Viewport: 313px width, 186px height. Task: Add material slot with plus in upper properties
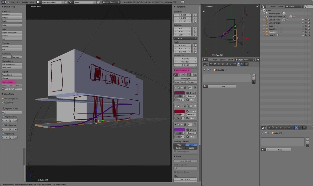pyautogui.click(x=254, y=76)
